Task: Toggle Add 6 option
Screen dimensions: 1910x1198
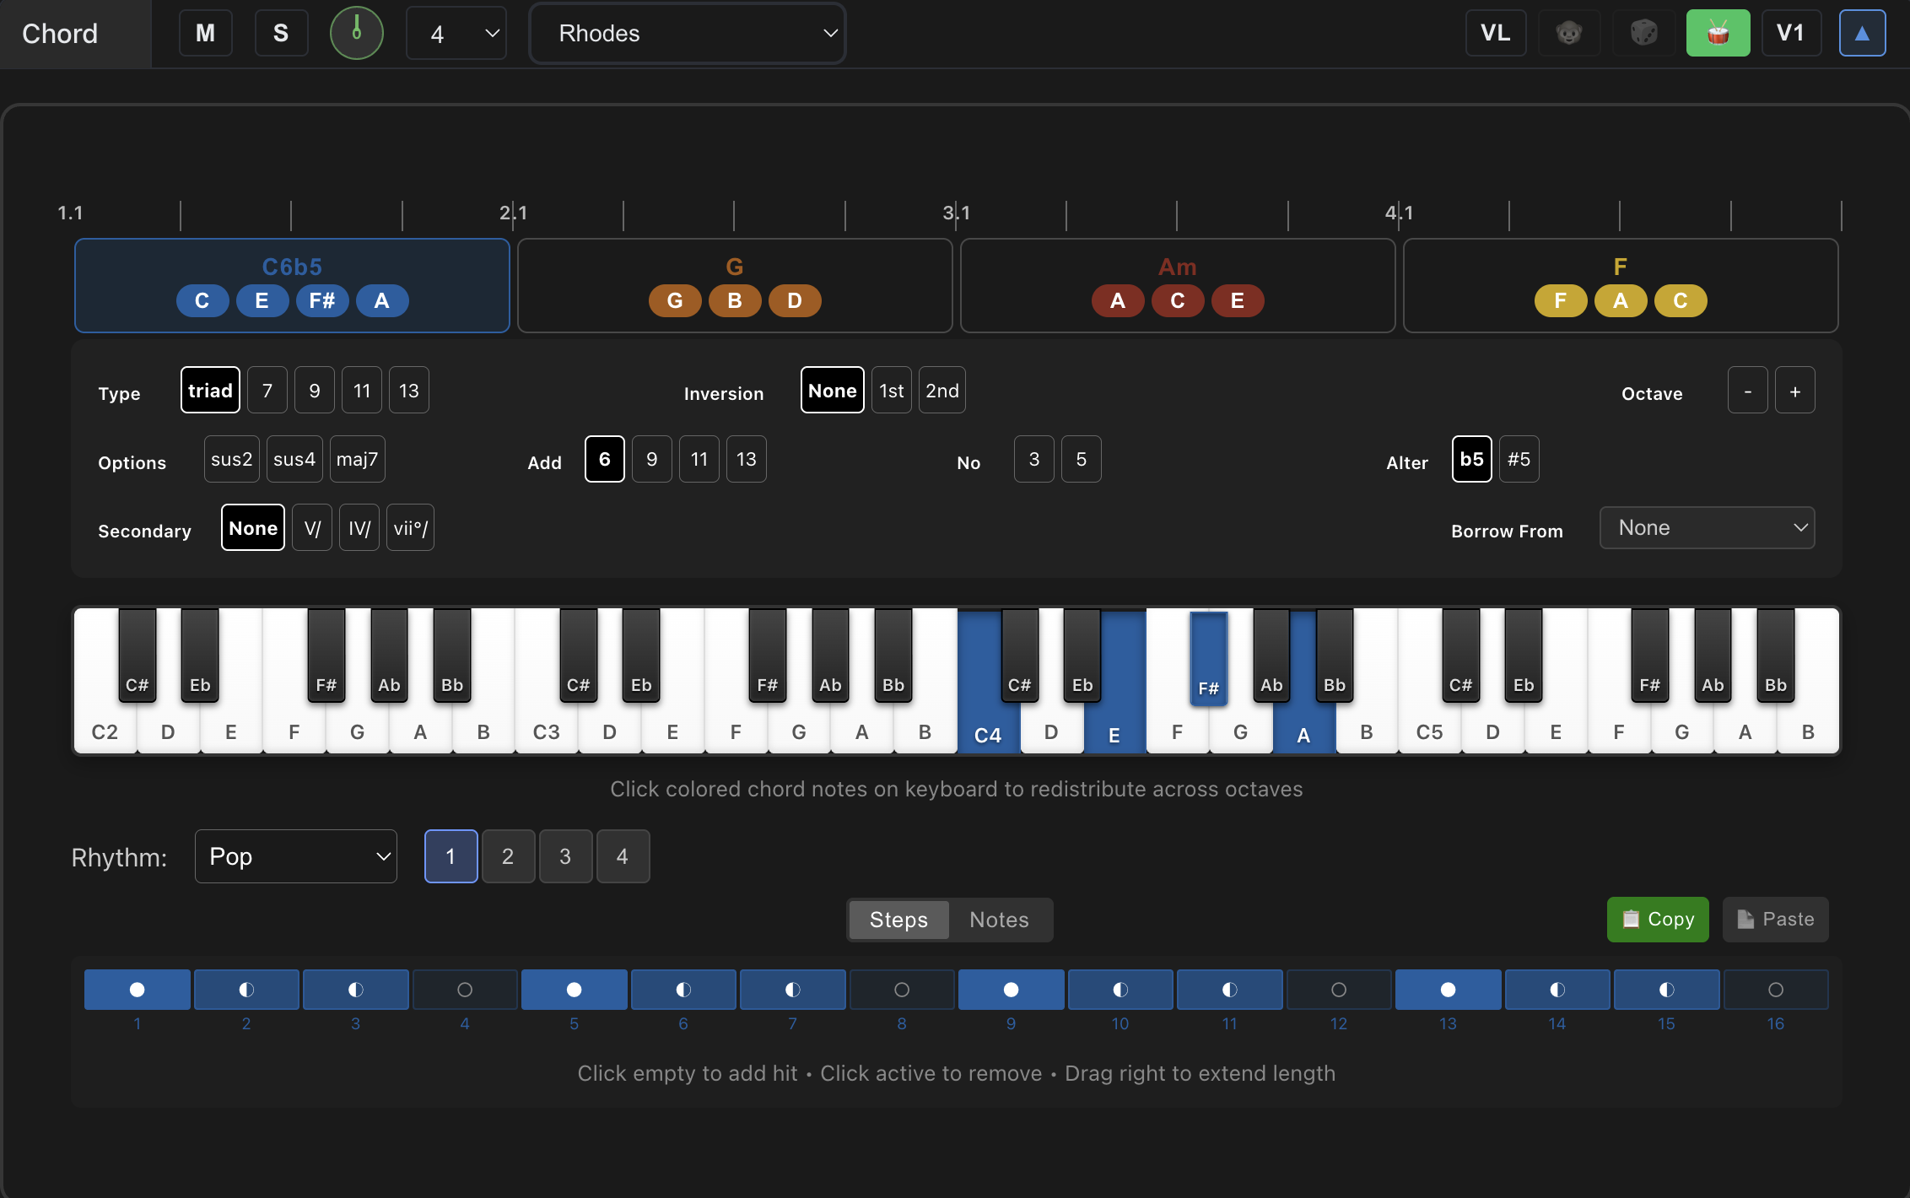Action: click(x=604, y=459)
